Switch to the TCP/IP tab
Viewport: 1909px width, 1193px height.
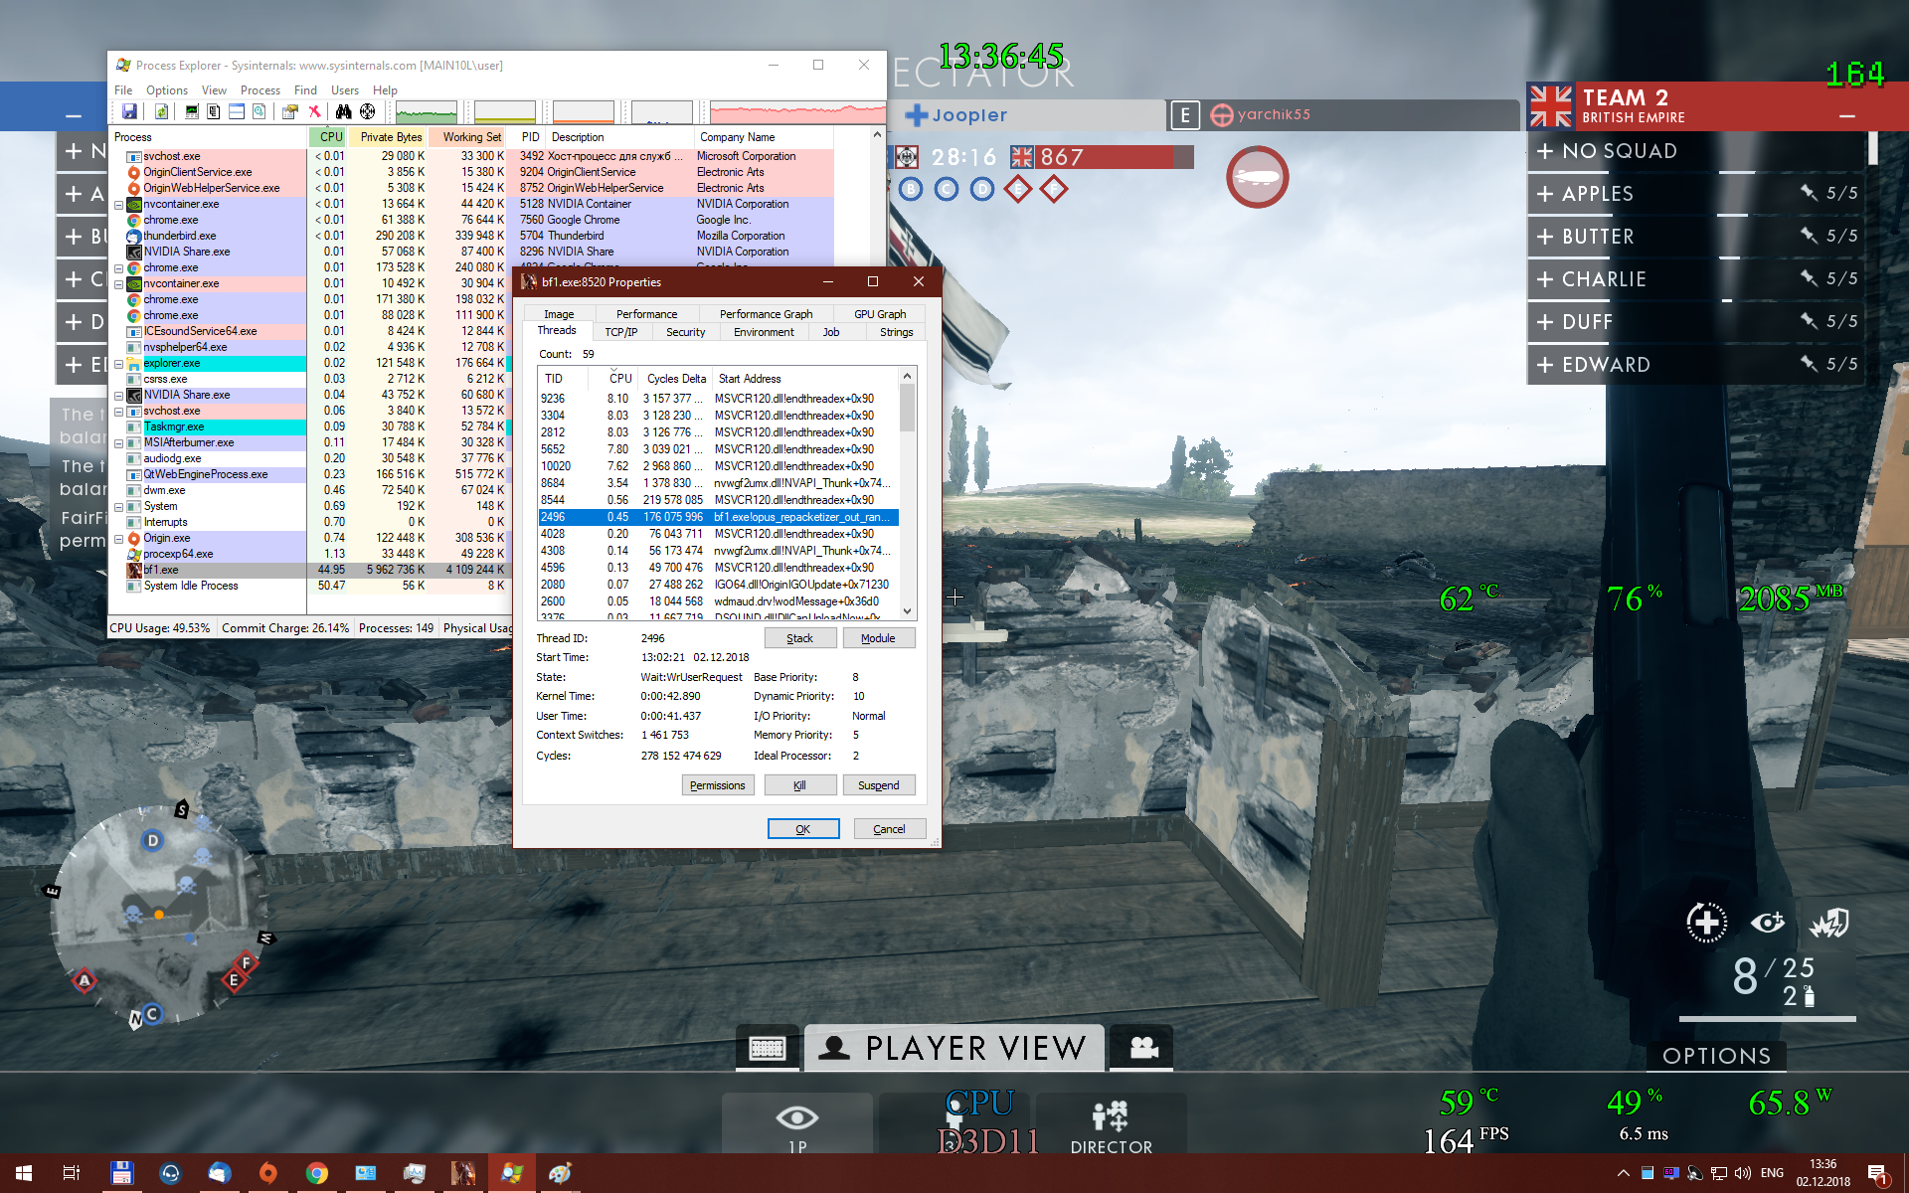click(621, 332)
